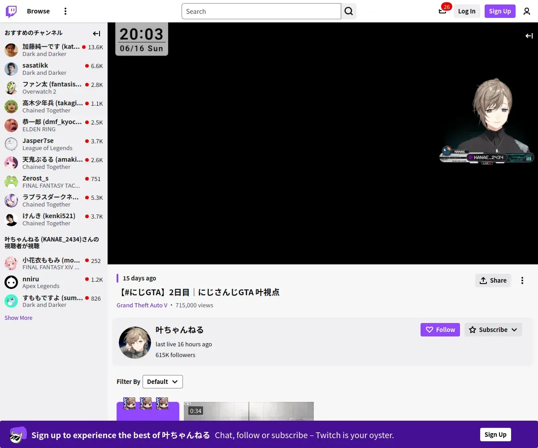This screenshot has height=448, width=538.
Task: Click Sign Up in bottom banner
Action: [x=495, y=435]
